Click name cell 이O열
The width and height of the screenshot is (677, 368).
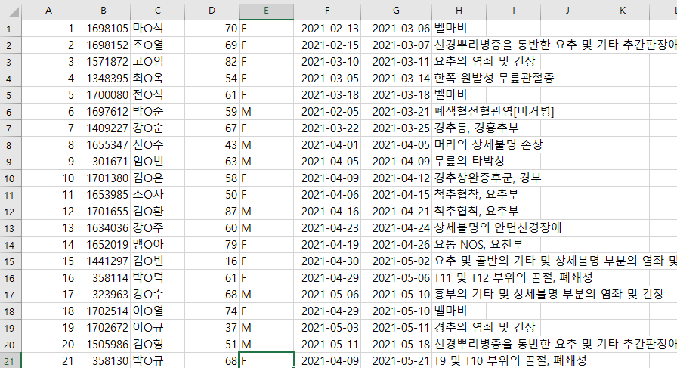tap(157, 311)
